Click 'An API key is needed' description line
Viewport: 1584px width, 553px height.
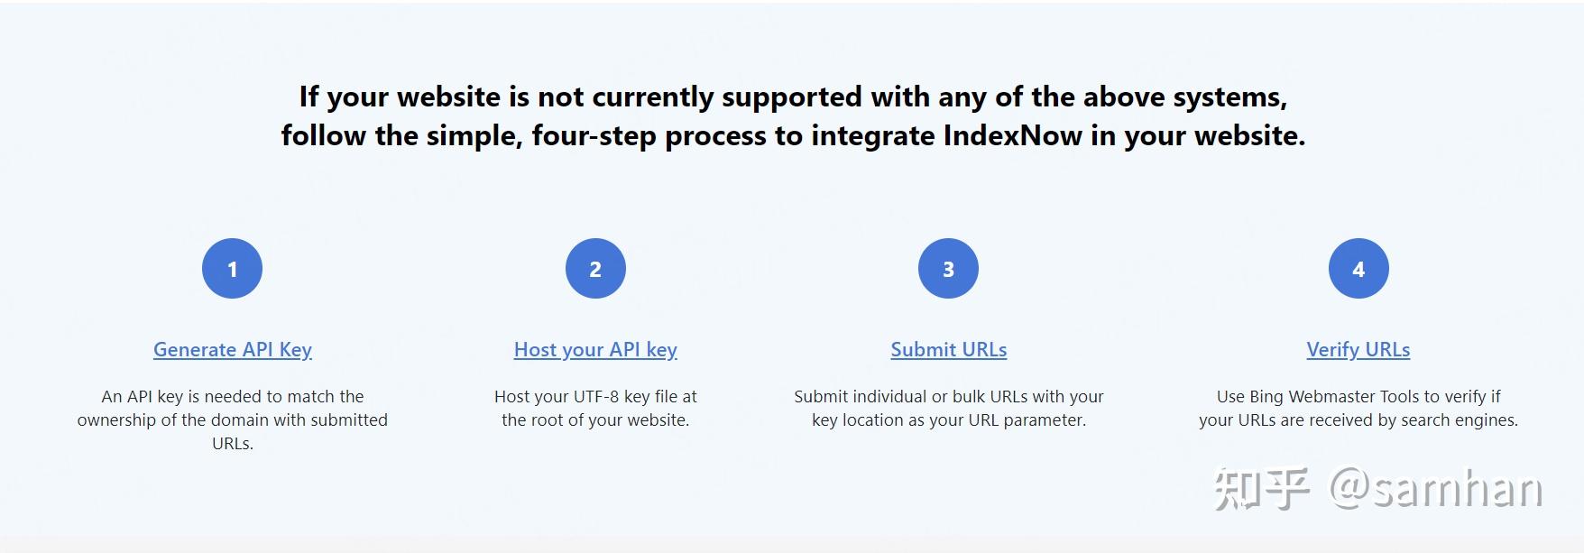233,397
